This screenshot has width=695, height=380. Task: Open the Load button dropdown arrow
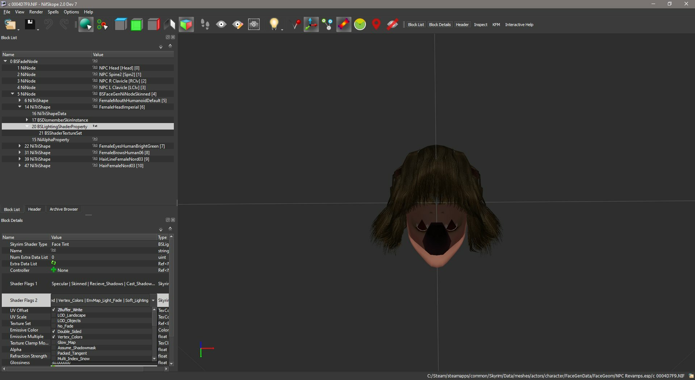pos(18,29)
